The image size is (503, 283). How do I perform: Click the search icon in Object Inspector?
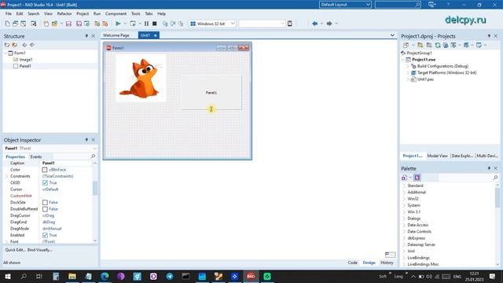point(93,156)
